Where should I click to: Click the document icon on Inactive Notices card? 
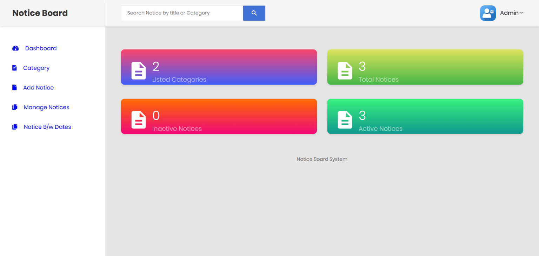(139, 120)
